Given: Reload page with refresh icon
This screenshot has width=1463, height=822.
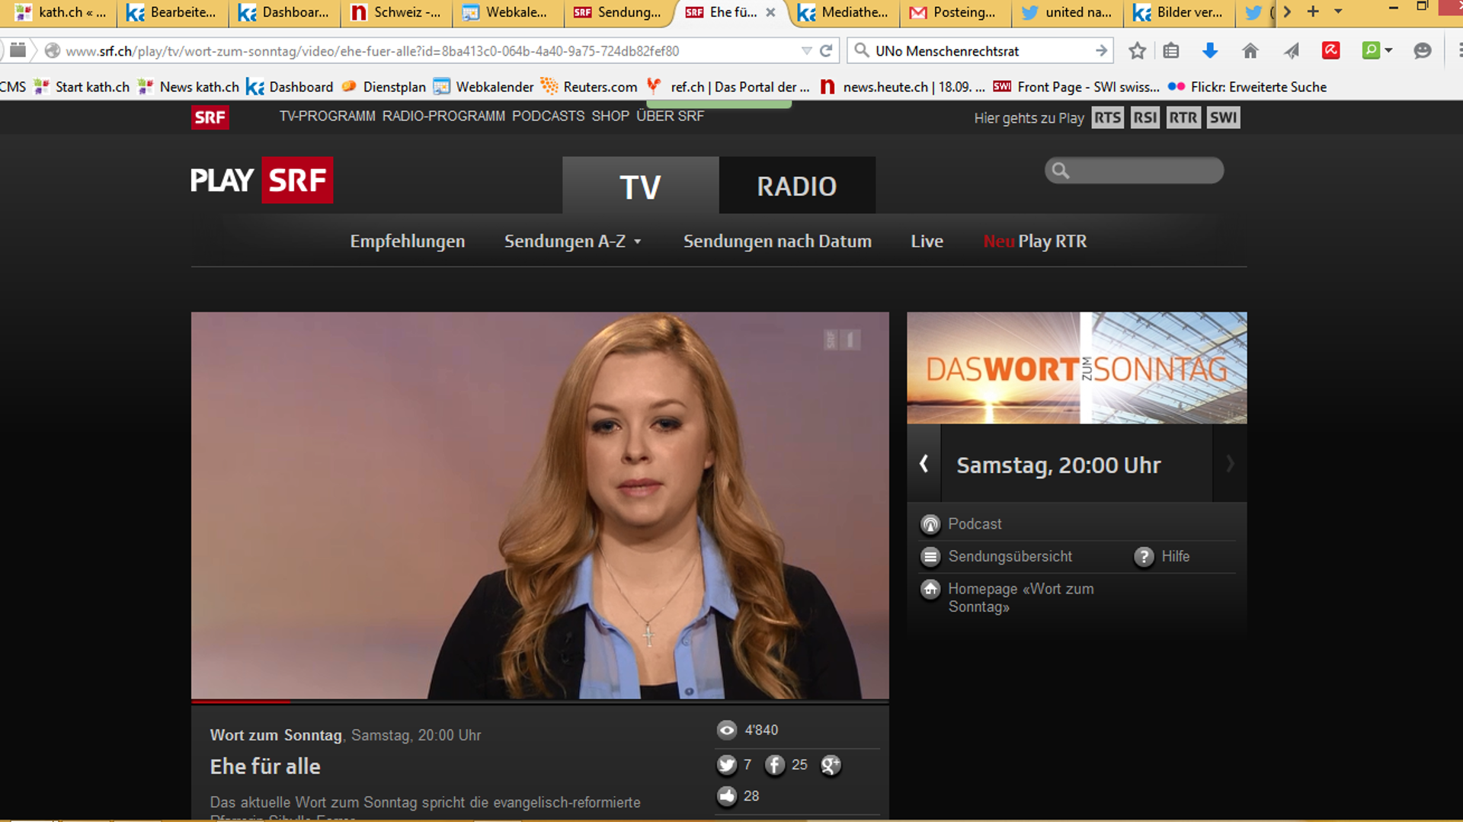Looking at the screenshot, I should 826,51.
